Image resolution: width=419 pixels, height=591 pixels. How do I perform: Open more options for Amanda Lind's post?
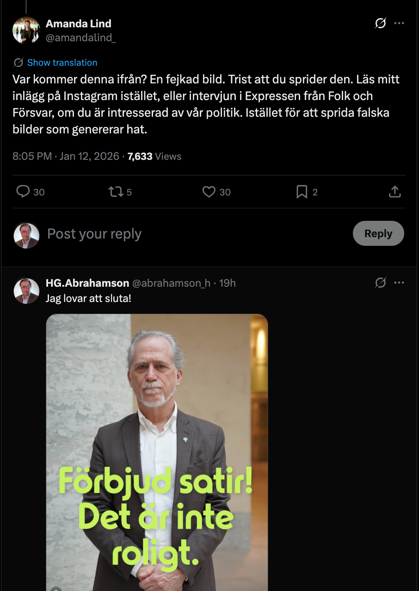[399, 23]
